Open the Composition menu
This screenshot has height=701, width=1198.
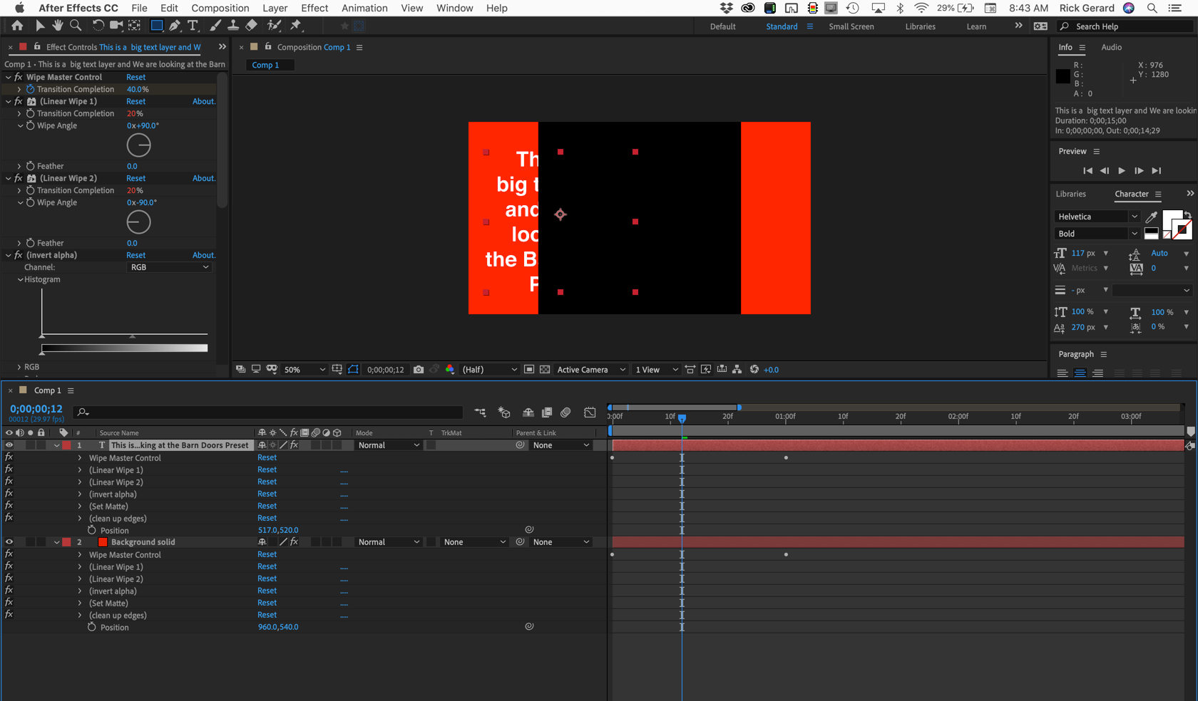[220, 8]
